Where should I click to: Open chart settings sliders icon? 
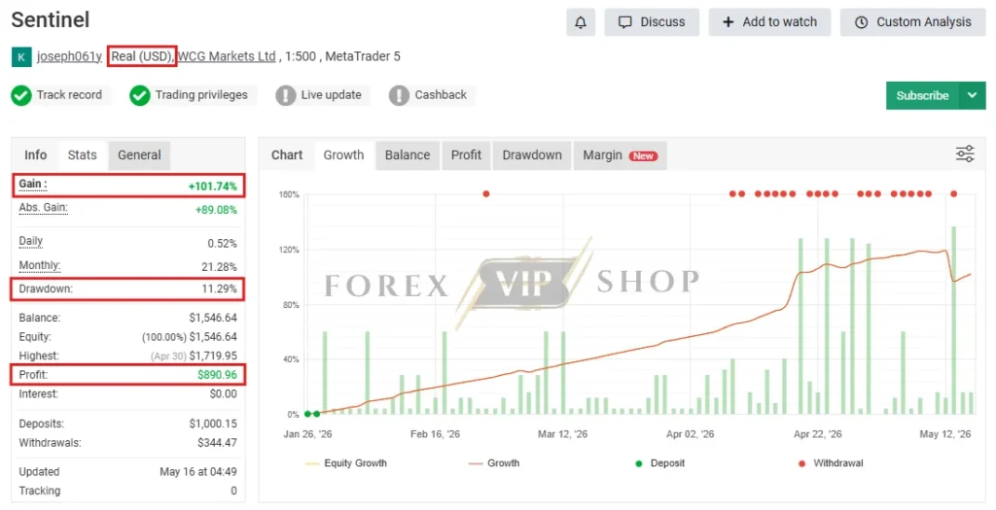coord(965,154)
